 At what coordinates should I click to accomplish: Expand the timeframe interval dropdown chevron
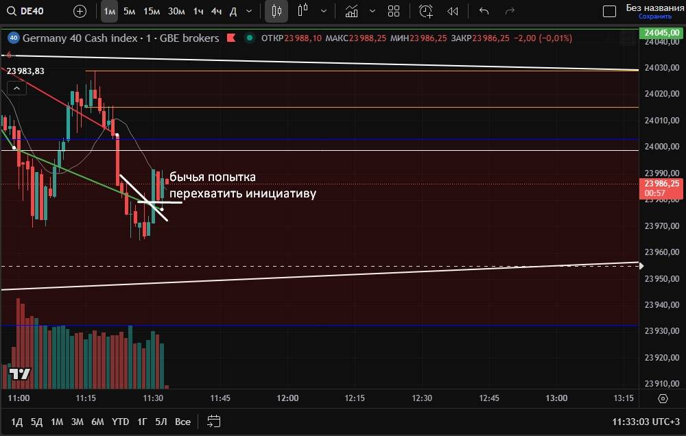(248, 11)
